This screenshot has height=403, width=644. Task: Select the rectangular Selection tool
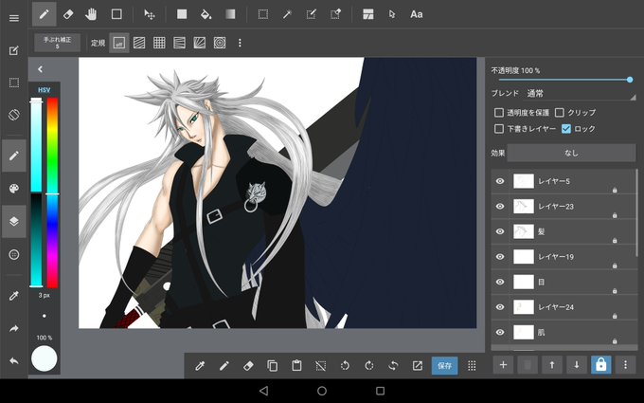coord(263,14)
